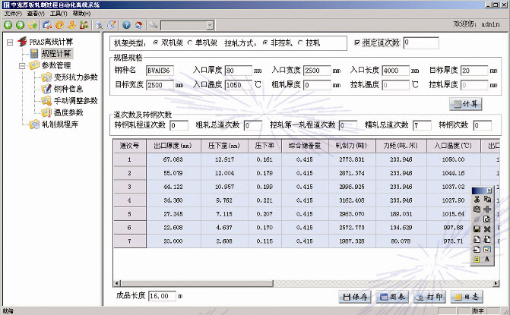Screen dimensions: 510x315
Task: Click the floppy disk icon in floating palette
Action: coord(476,229)
